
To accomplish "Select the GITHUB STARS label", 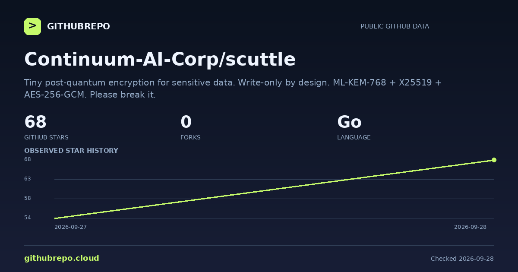I will pos(46,137).
